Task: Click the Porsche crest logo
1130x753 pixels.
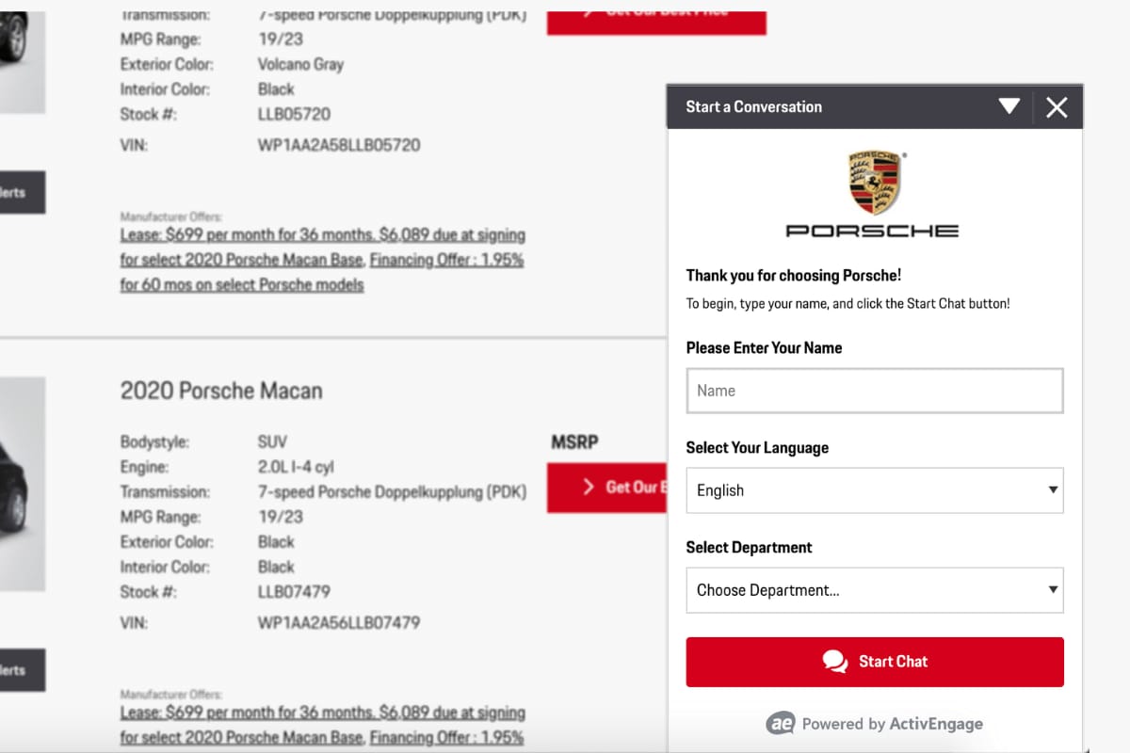Action: click(x=874, y=182)
